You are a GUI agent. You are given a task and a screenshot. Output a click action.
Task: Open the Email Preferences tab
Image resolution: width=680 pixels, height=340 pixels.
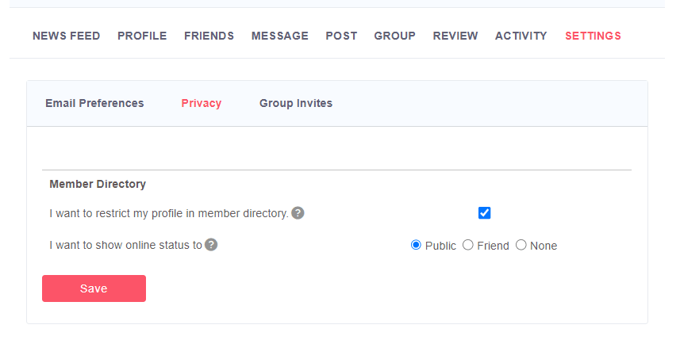coord(94,103)
